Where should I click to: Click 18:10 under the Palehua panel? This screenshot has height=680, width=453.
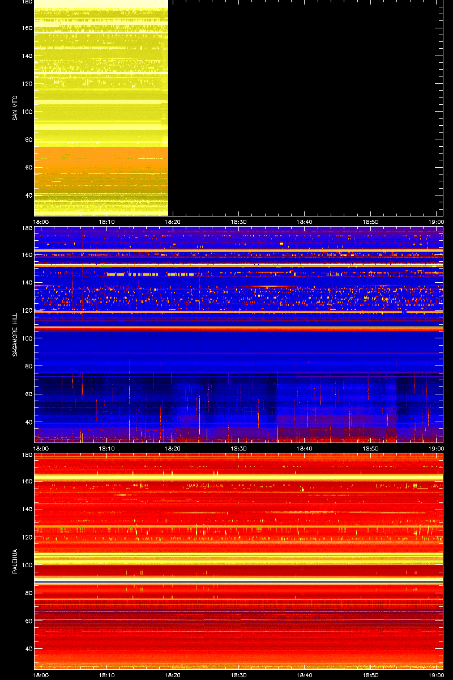(x=107, y=675)
